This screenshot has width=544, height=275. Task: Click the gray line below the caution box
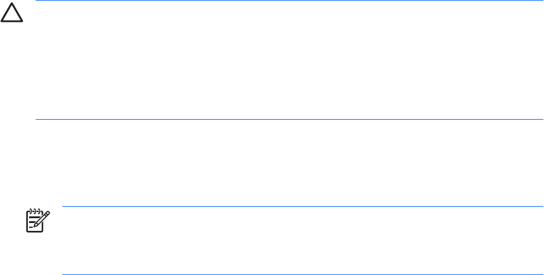coord(289,119)
